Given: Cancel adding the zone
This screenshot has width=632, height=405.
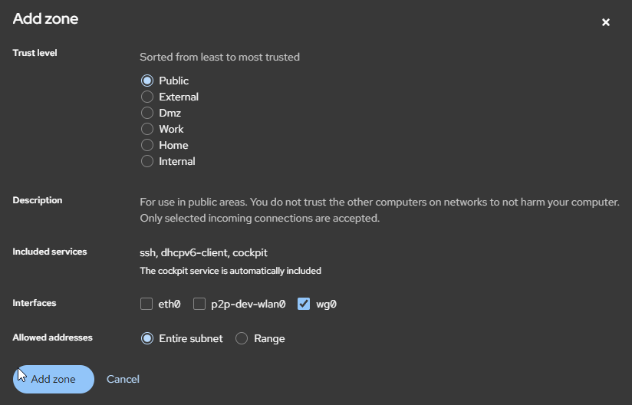Looking at the screenshot, I should point(123,379).
